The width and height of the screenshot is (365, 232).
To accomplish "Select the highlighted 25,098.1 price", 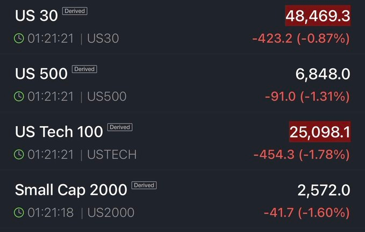I will tap(320, 132).
